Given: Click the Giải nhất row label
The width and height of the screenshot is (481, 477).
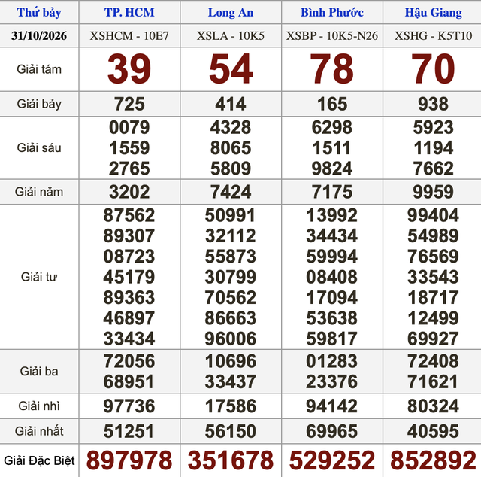Looking at the screenshot, I should [39, 431].
